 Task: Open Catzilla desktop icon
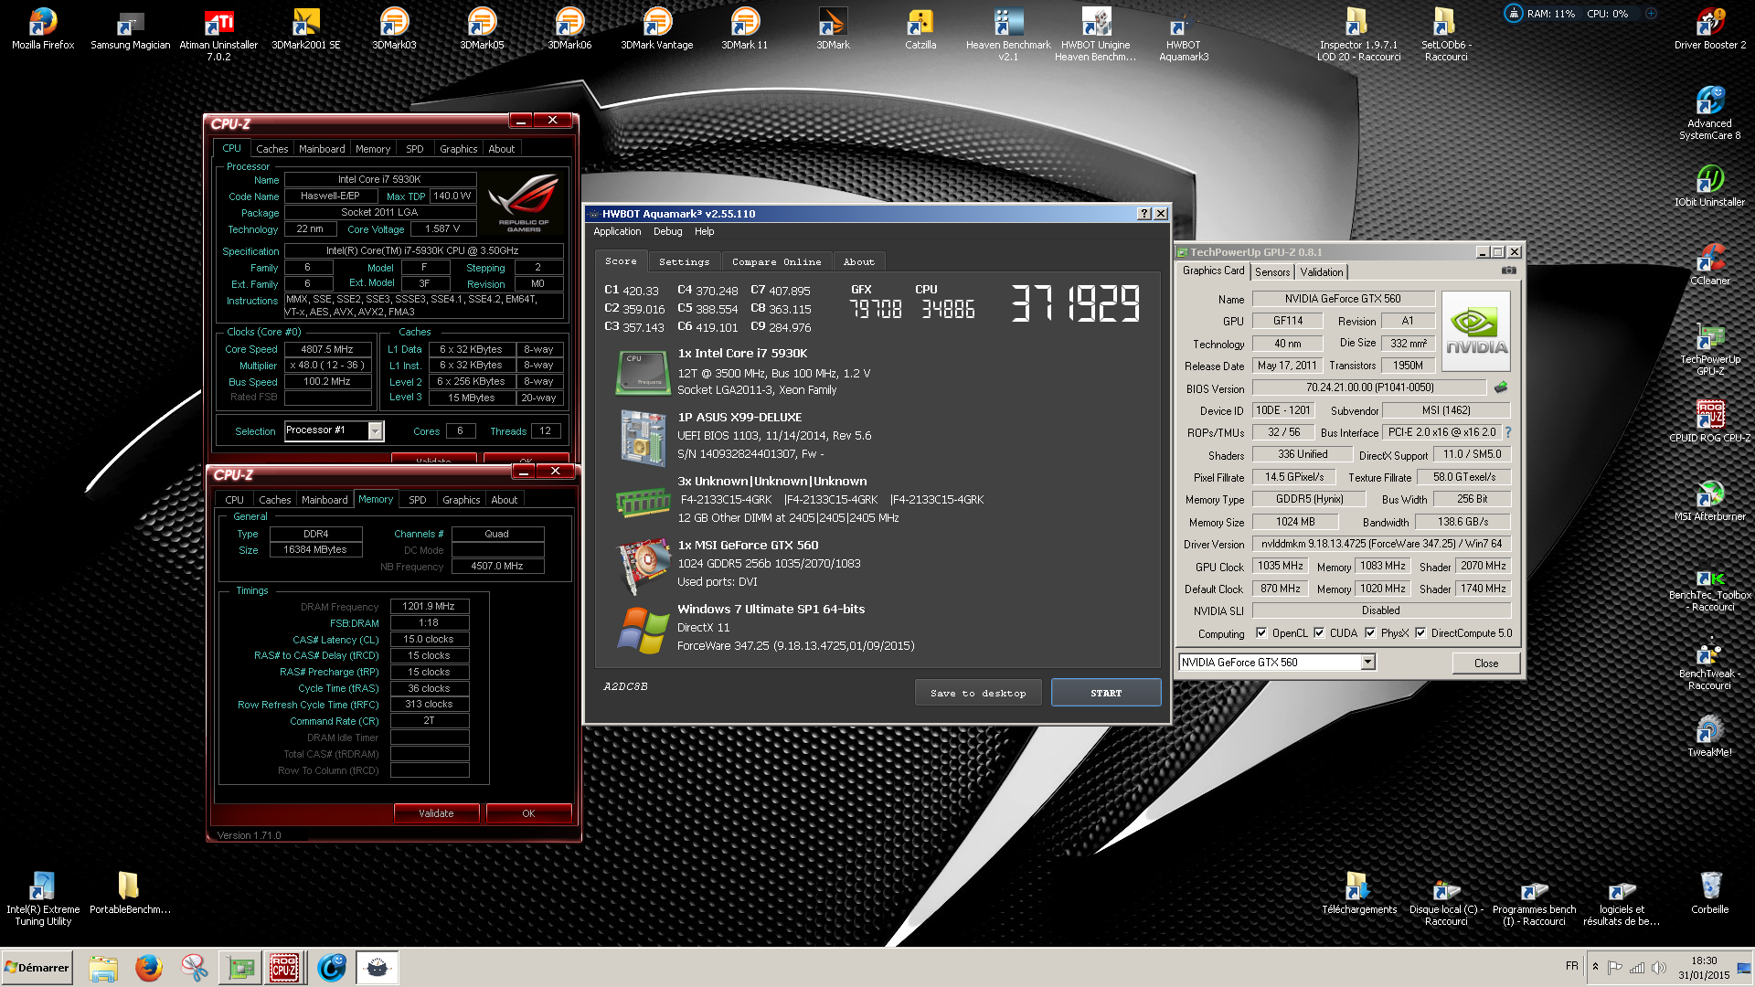point(920,28)
